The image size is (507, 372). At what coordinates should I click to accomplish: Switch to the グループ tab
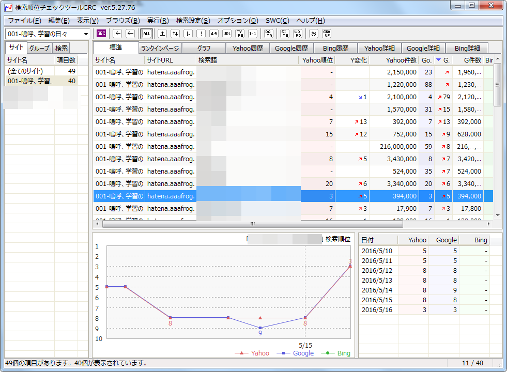39,48
